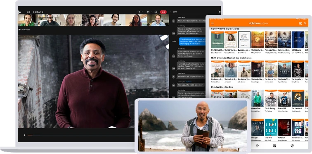Seek along the video progress bar
The width and height of the screenshot is (312, 154).
[80, 135]
